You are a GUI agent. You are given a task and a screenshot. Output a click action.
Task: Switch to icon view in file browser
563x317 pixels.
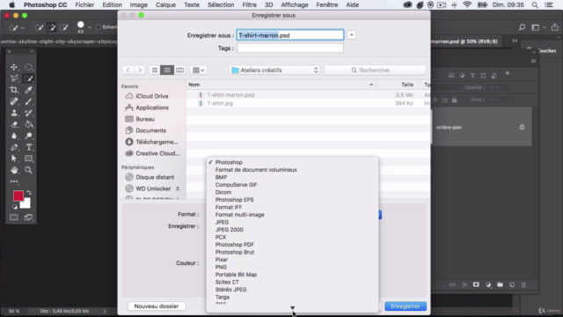[x=155, y=70]
